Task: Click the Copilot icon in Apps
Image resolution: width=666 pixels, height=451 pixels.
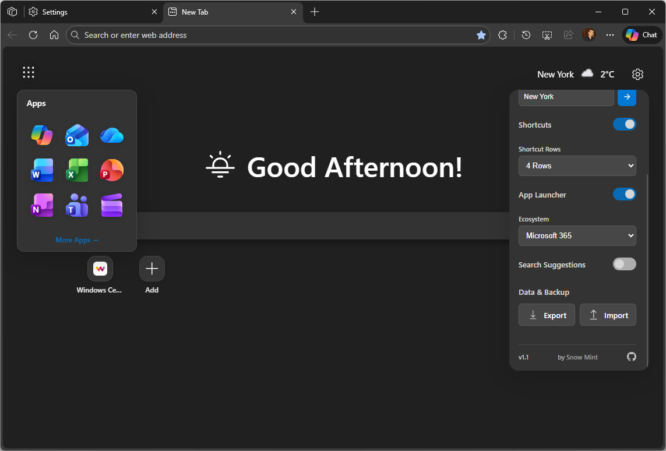Action: coord(41,135)
